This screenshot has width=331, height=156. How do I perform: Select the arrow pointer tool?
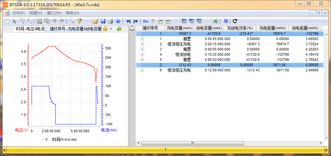click(x=14, y=21)
